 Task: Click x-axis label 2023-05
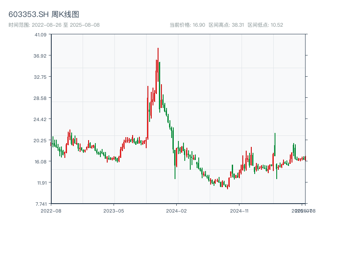pos(114,211)
